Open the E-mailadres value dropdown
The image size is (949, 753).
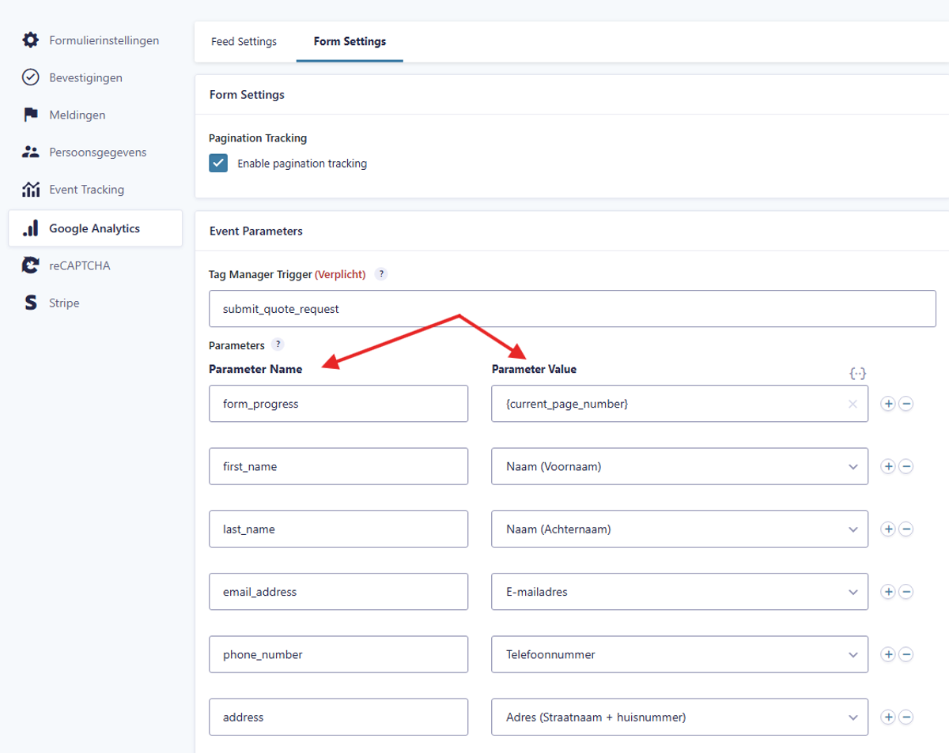pos(679,592)
